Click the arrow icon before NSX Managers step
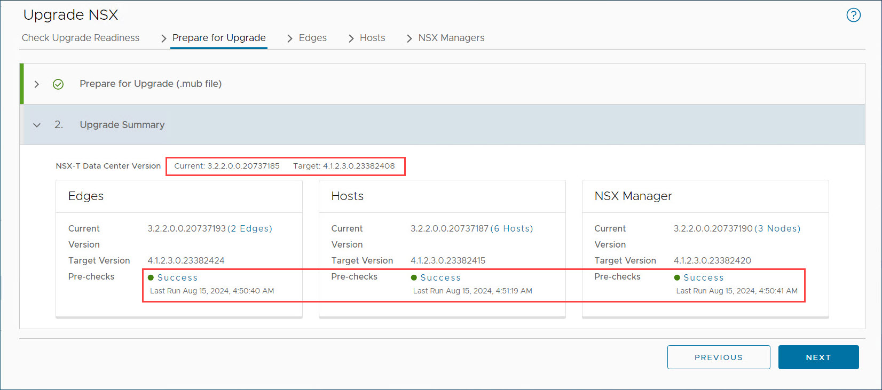The width and height of the screenshot is (882, 390). (409, 38)
